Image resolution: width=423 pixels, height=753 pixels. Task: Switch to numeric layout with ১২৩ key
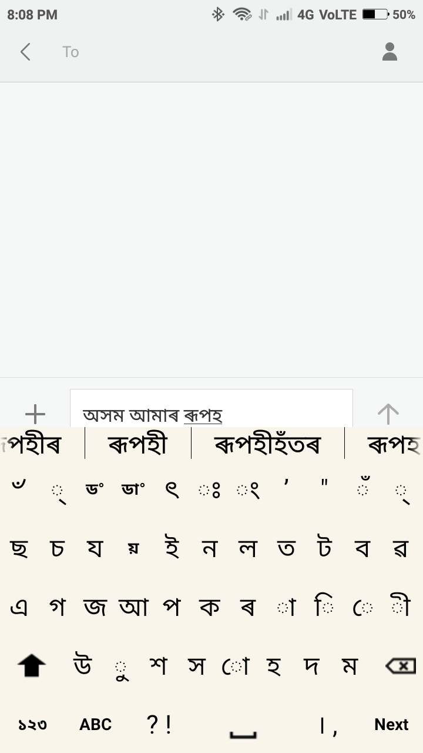[32, 725]
